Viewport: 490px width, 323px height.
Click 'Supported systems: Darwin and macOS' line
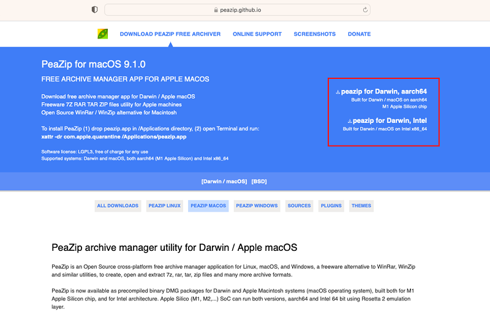pos(135,158)
